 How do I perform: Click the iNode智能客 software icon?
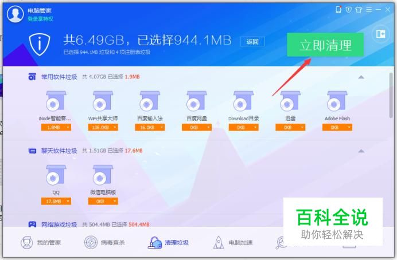(56, 101)
